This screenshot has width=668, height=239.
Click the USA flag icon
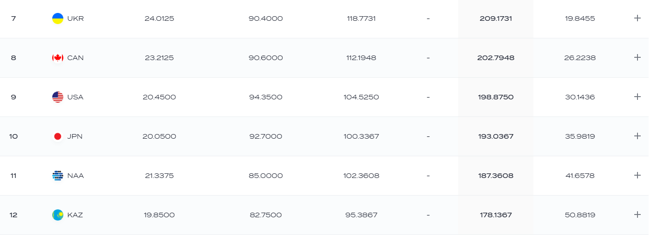point(58,97)
